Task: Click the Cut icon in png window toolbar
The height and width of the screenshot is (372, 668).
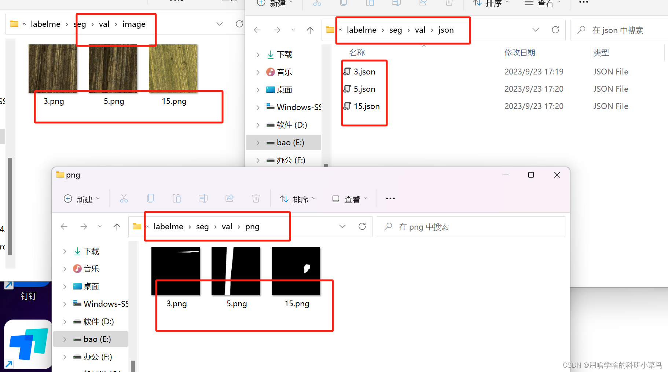Action: [x=124, y=198]
